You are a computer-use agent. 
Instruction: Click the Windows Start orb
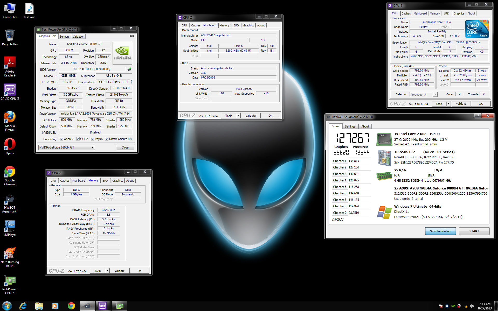(x=7, y=306)
